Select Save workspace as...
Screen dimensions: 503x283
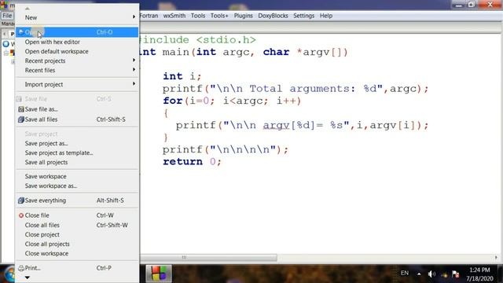pos(77,186)
